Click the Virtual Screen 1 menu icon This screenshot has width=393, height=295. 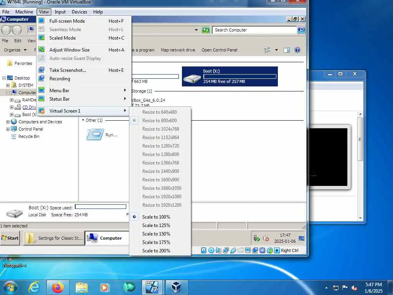pos(41,111)
